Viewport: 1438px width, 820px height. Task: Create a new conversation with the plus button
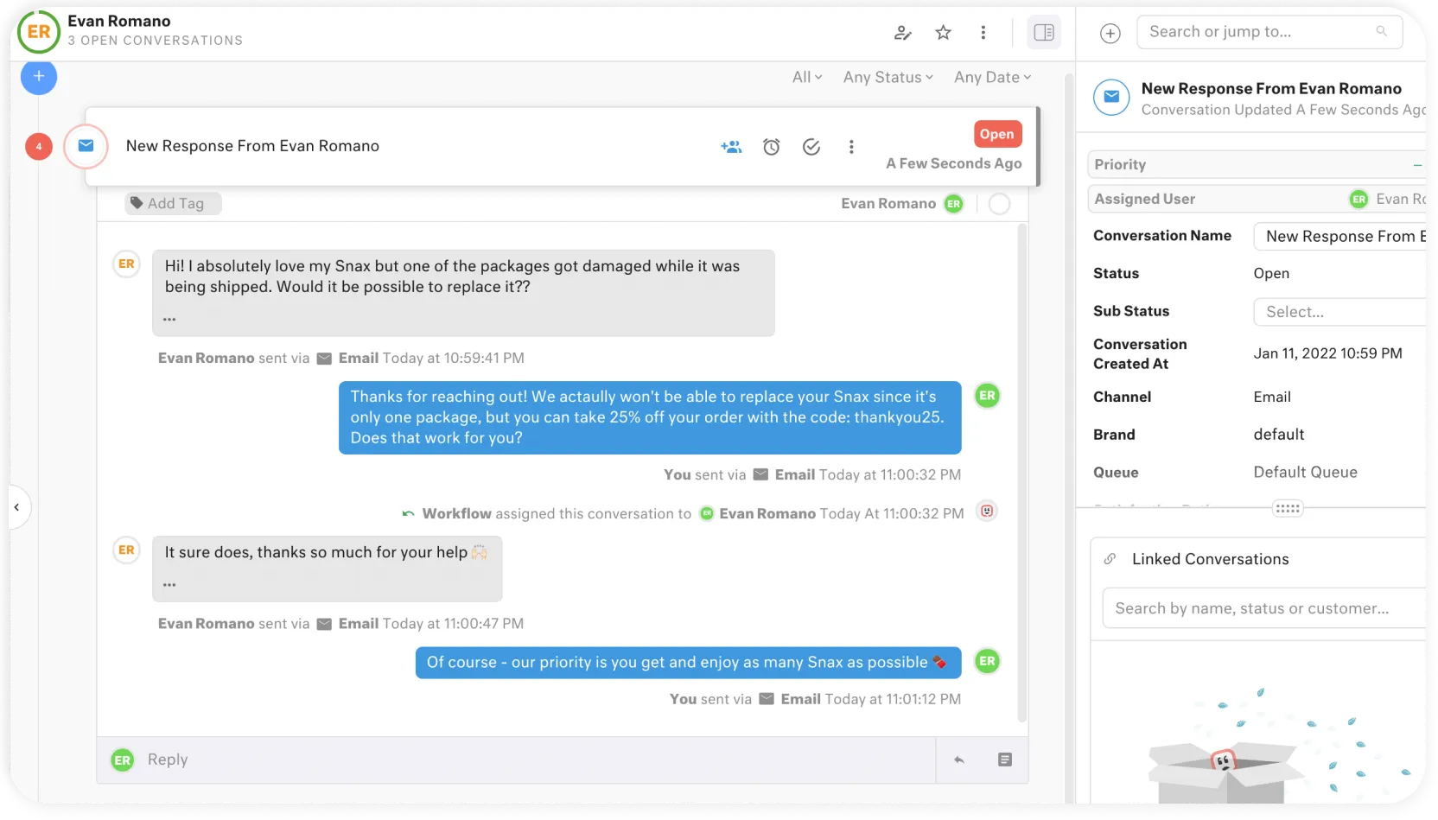(x=38, y=77)
